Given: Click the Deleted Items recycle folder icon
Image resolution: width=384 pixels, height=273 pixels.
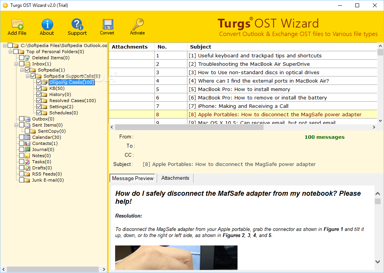Looking at the screenshot, I should [27, 58].
